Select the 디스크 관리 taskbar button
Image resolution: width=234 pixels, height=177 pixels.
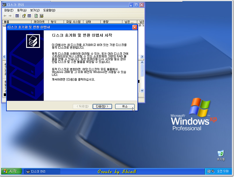click(42, 171)
